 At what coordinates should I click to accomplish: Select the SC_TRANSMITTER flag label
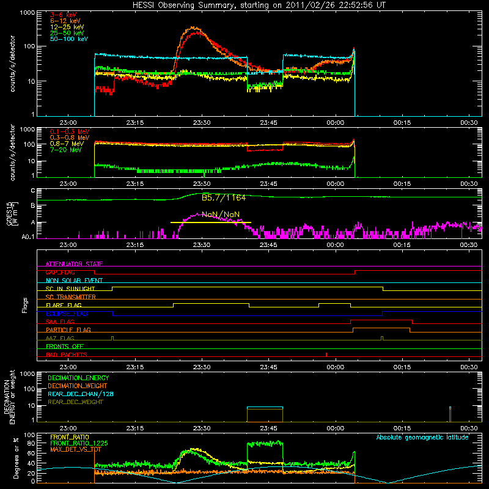71,296
